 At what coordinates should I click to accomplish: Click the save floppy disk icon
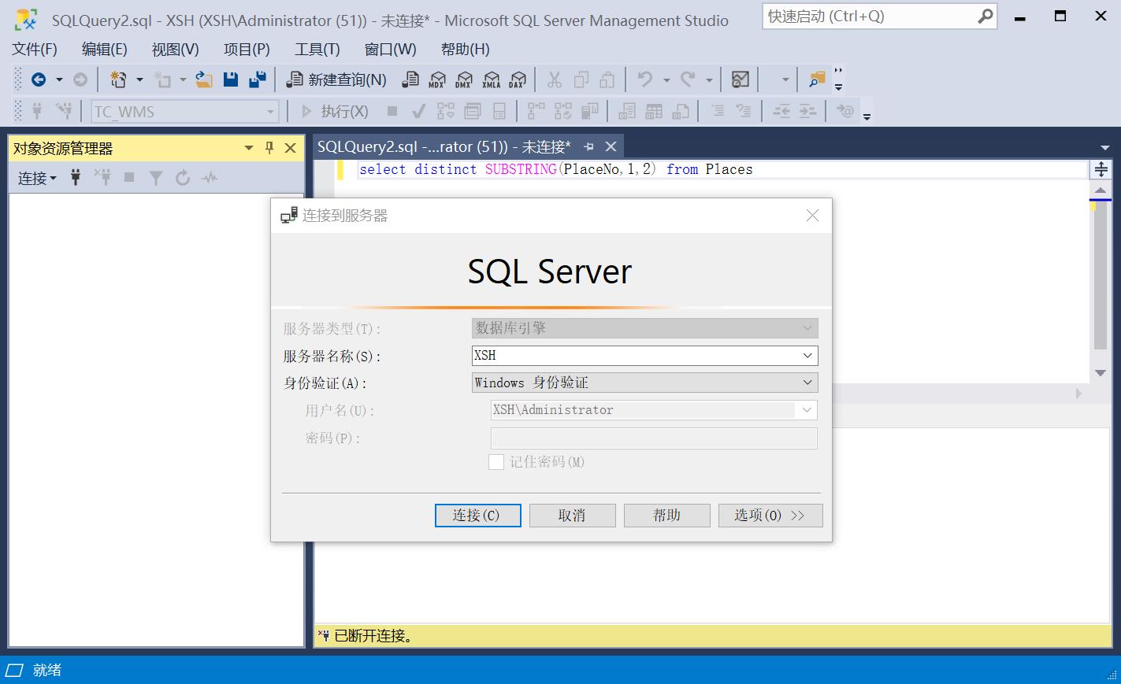[231, 79]
